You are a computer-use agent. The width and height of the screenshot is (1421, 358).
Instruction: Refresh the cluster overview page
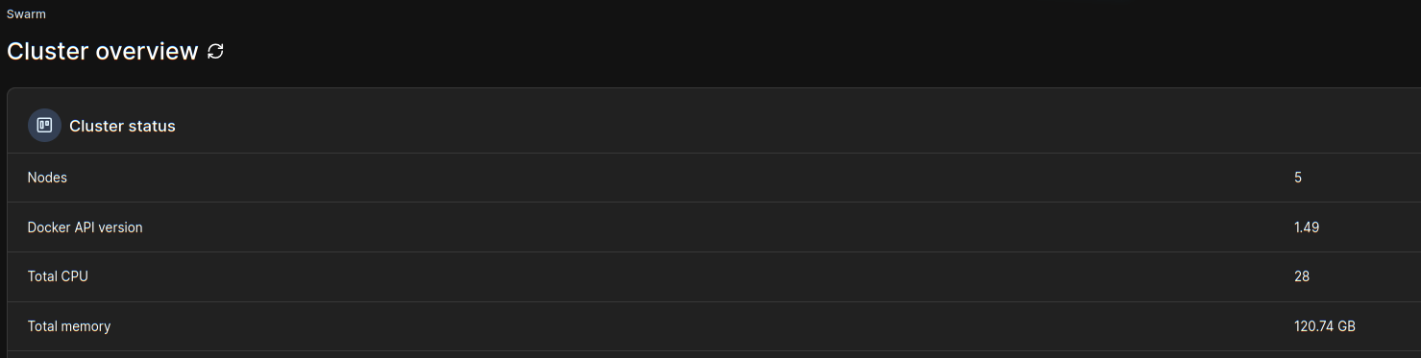pos(216,51)
